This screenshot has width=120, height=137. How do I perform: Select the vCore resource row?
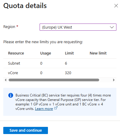click(60, 73)
